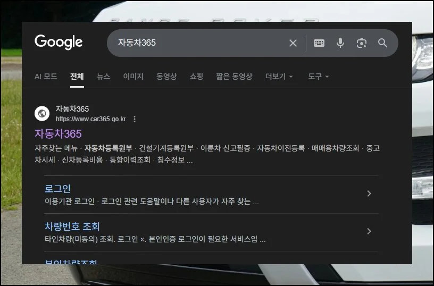Expand the 차량번호 조회 row chevron
Screen dimensions: 434x286
(x=369, y=231)
